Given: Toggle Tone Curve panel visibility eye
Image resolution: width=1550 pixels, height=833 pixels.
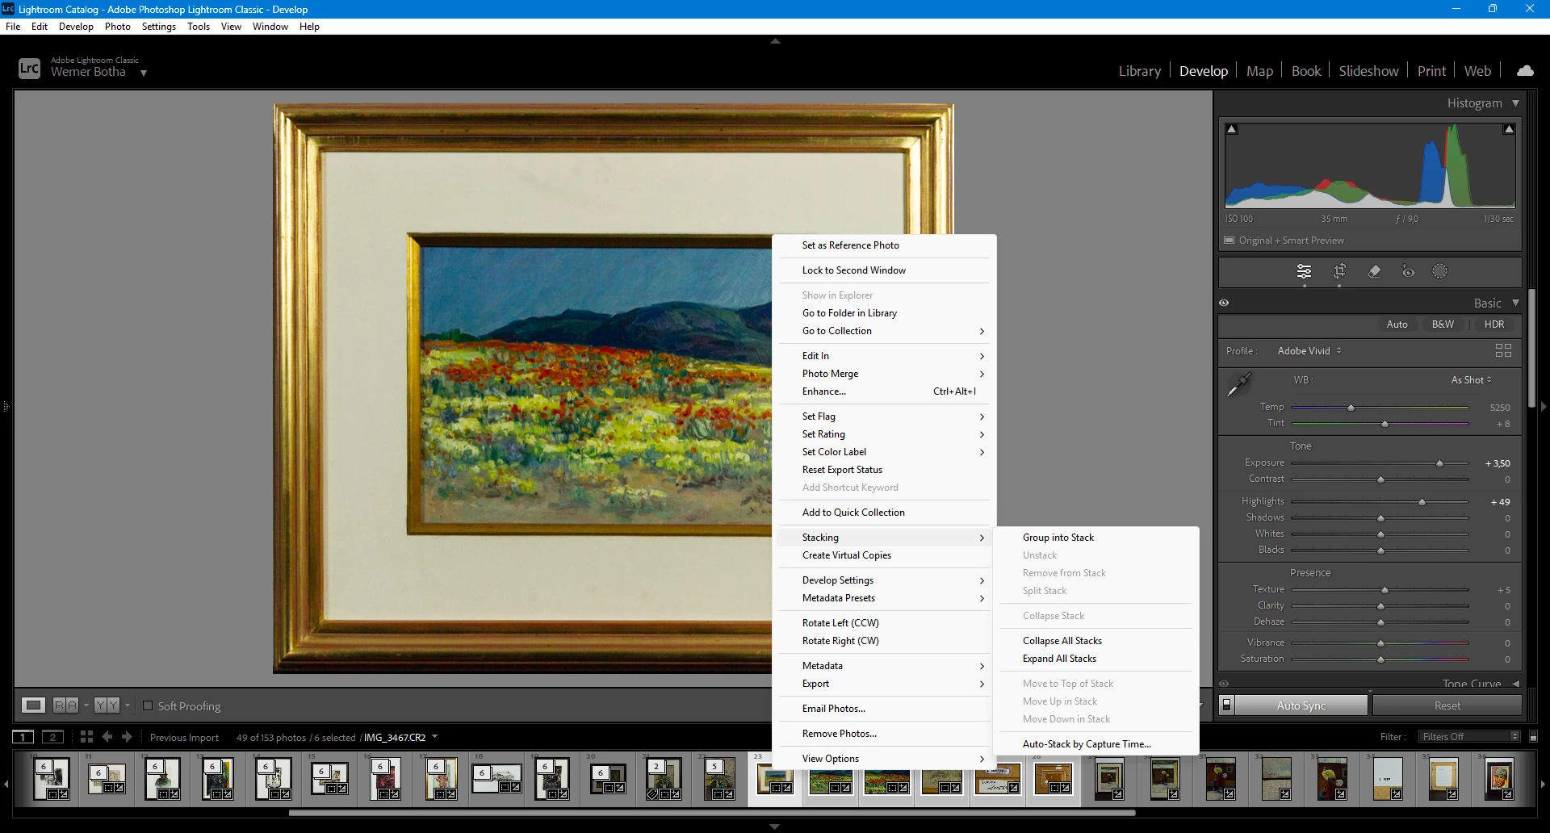Looking at the screenshot, I should tap(1224, 684).
